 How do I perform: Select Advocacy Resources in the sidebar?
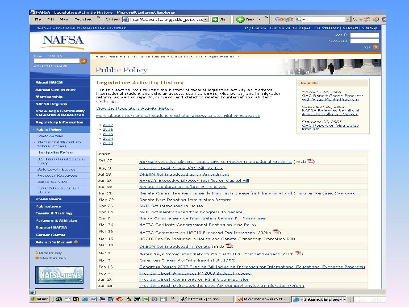[57, 176]
